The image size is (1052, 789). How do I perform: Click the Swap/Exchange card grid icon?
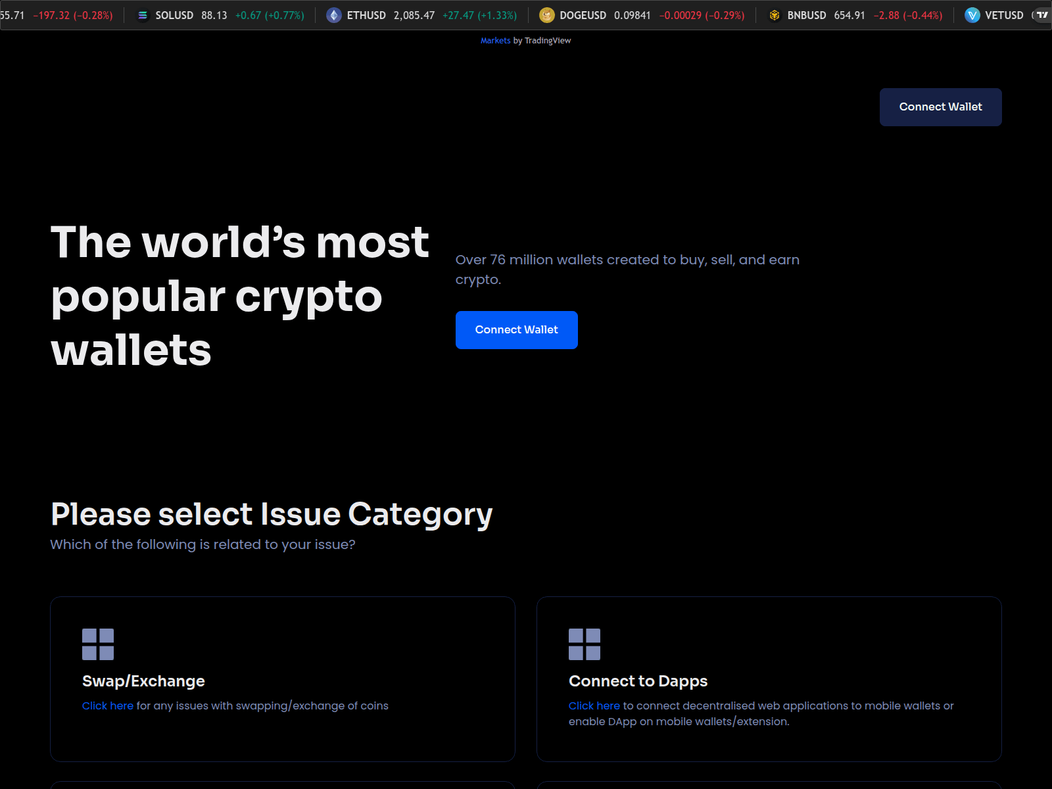98,644
